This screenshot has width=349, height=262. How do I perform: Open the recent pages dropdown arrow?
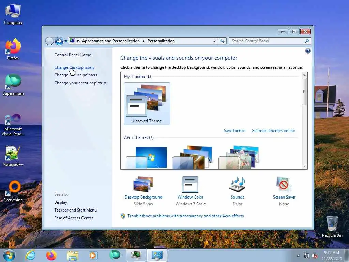66,41
